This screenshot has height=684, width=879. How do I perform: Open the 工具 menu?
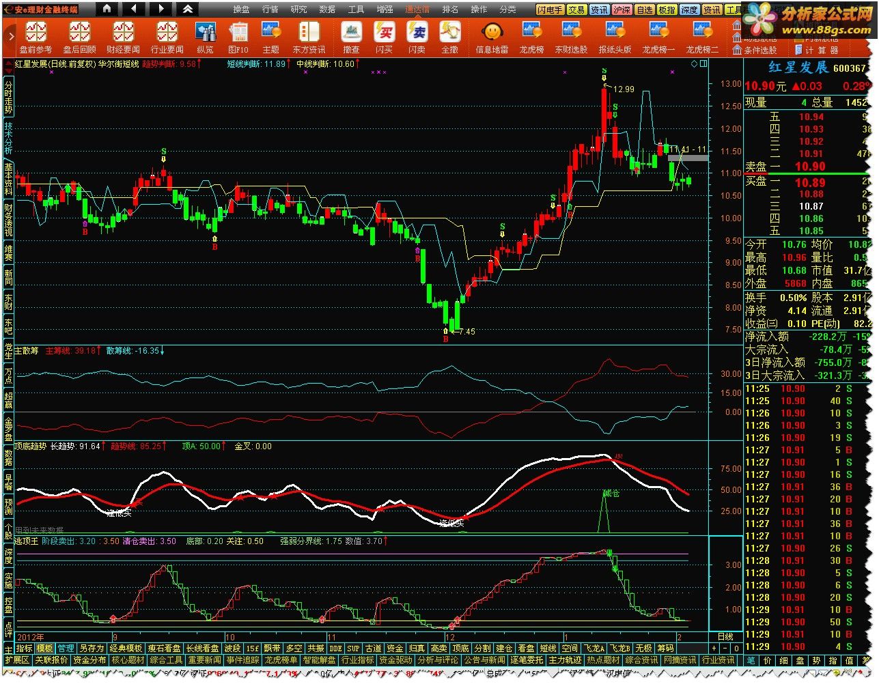(356, 10)
